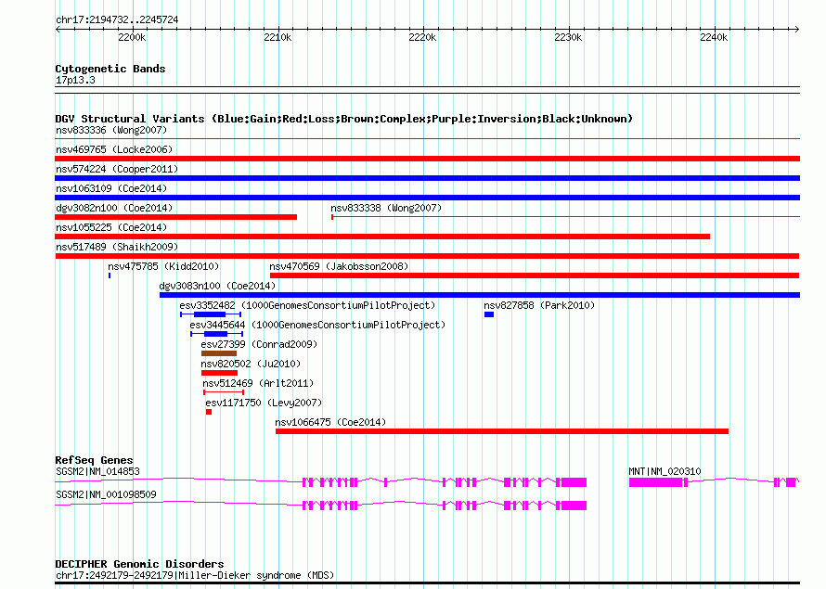Click the nsv827858 (Park2010) blue block
826x589 pixels.
point(489,314)
